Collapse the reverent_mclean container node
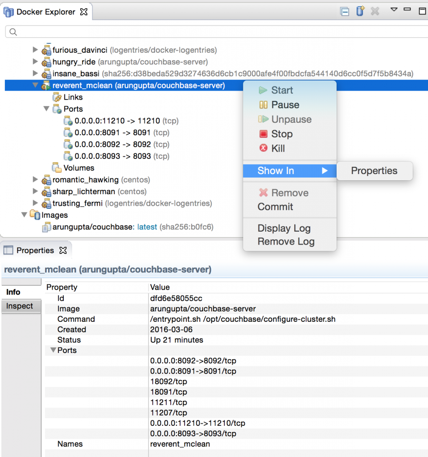The width and height of the screenshot is (428, 457). coord(35,85)
